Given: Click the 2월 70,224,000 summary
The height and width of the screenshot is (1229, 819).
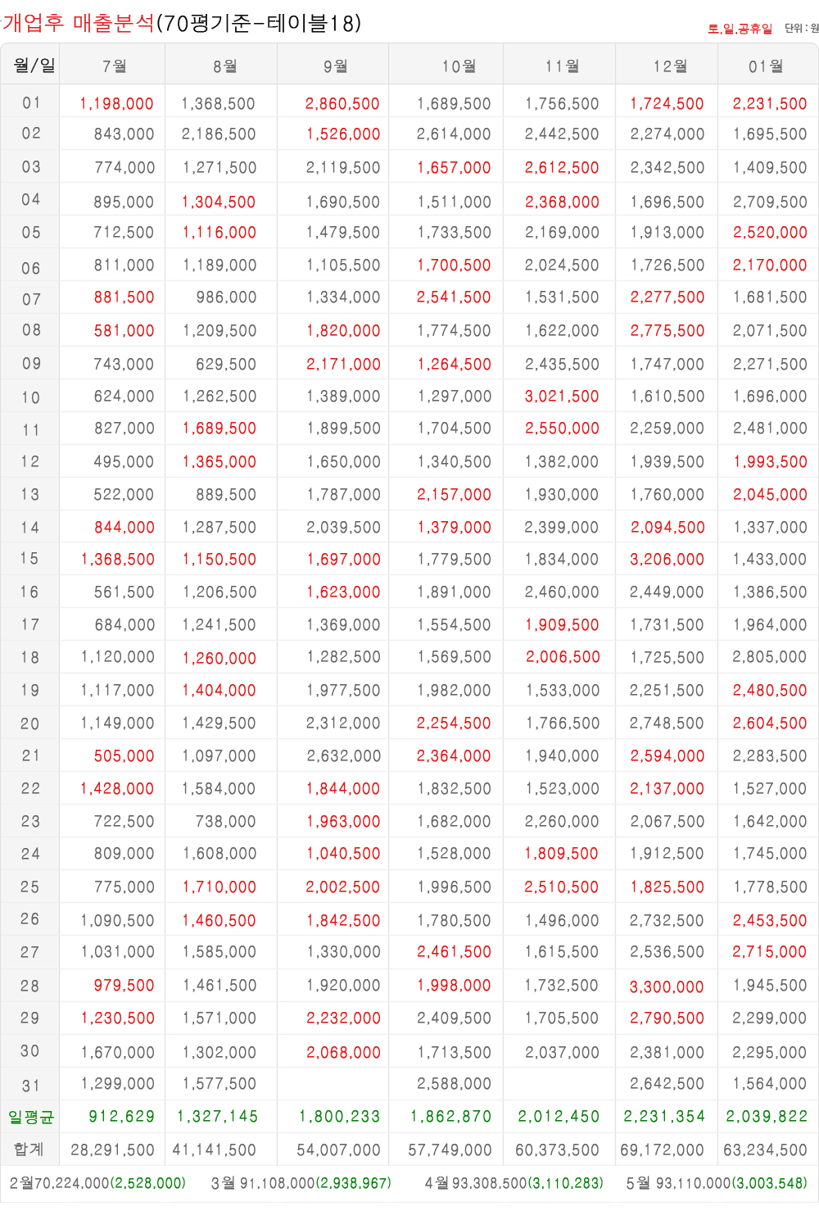Looking at the screenshot, I should tap(97, 1183).
